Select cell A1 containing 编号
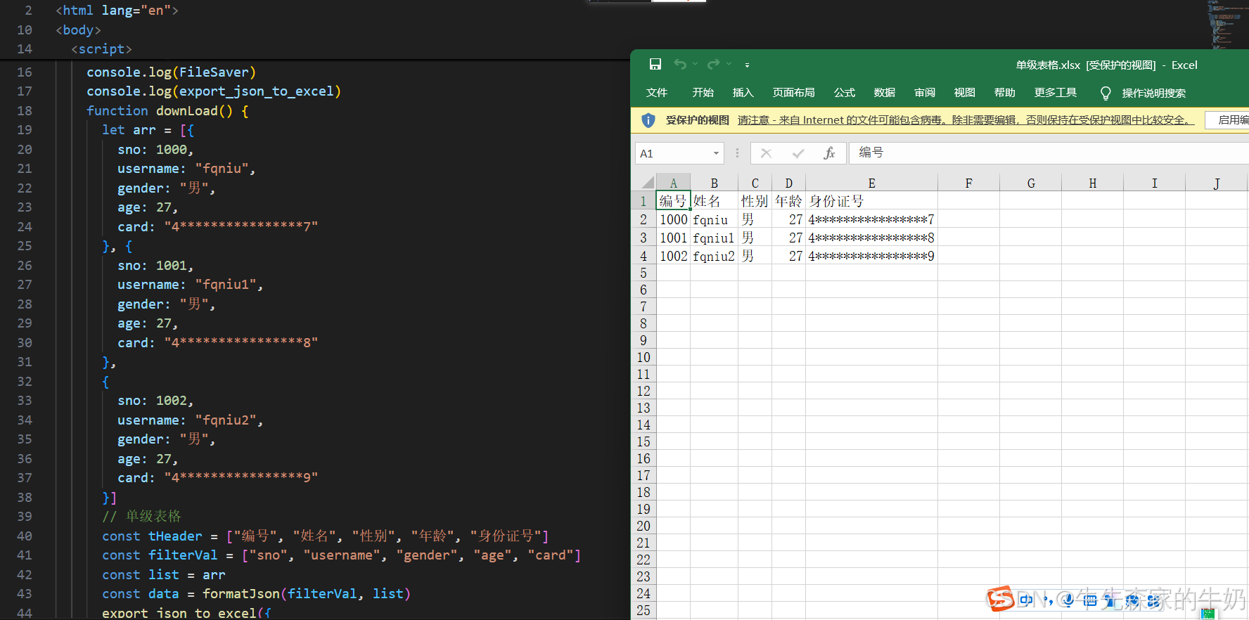Image resolution: width=1249 pixels, height=620 pixels. click(x=673, y=201)
